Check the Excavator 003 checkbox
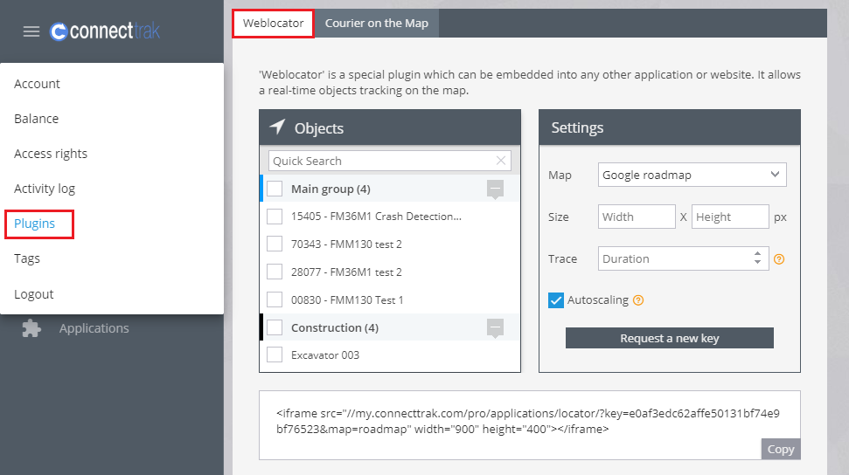This screenshot has width=849, height=475. [x=275, y=355]
